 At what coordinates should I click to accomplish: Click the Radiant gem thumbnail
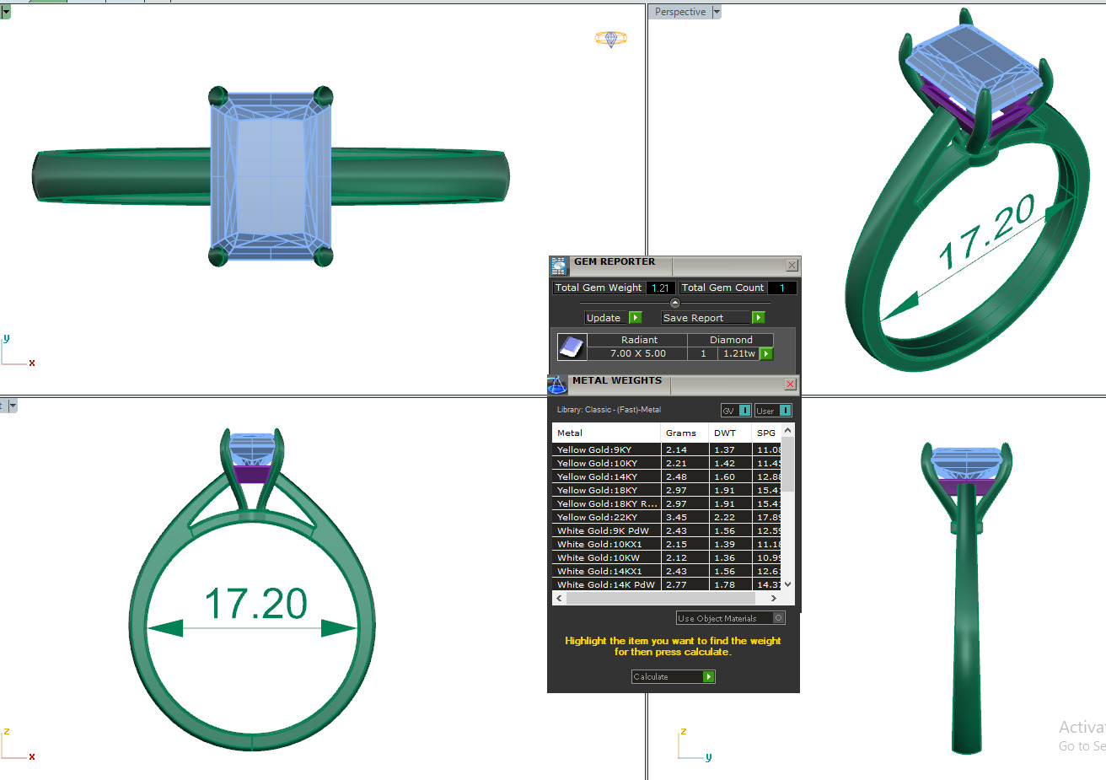tap(572, 347)
